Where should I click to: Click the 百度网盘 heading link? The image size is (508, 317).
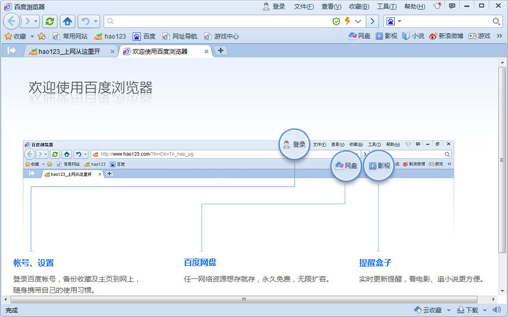pyautogui.click(x=200, y=262)
